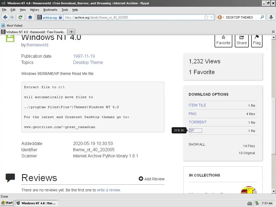
Task: Click the 1 Favorite count text
Action: pyautogui.click(x=202, y=72)
